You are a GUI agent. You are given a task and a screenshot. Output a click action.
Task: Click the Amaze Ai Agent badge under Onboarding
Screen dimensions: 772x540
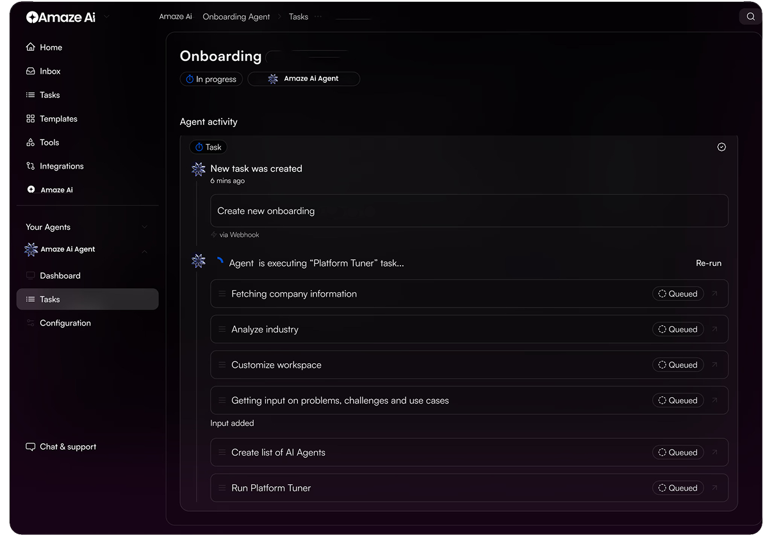(x=304, y=79)
